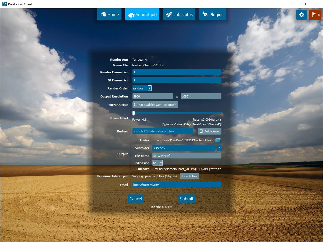Click the output Folder path text
The image size is (323, 242).
pos(182,140)
